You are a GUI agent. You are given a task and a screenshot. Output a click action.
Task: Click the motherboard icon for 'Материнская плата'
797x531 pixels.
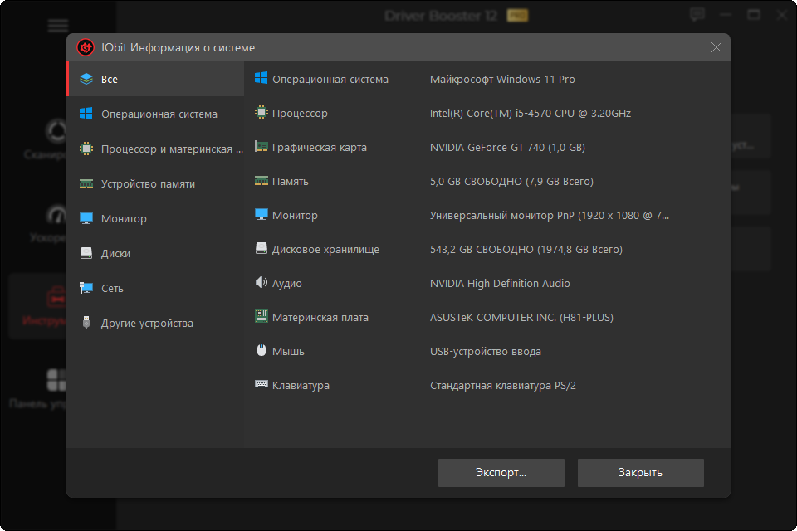coord(262,316)
